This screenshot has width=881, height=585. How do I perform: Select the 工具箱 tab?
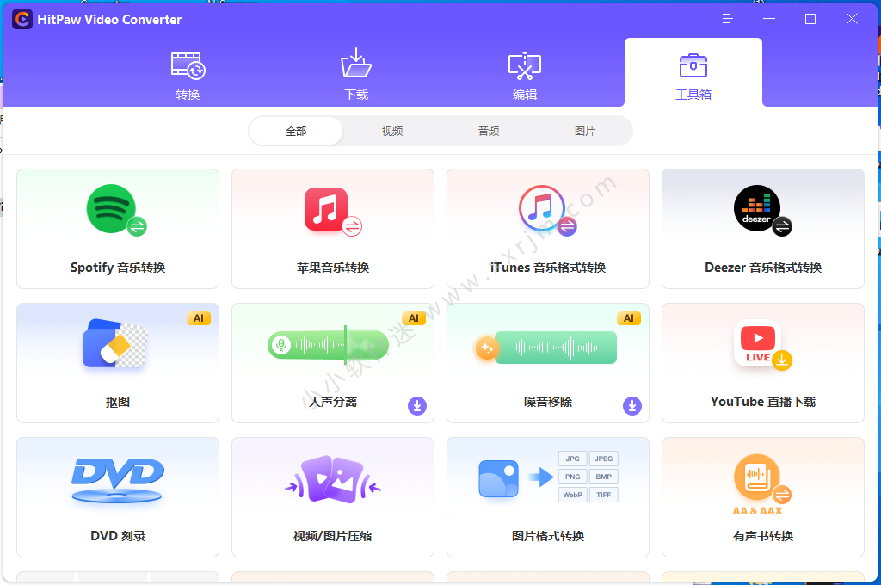(x=693, y=72)
